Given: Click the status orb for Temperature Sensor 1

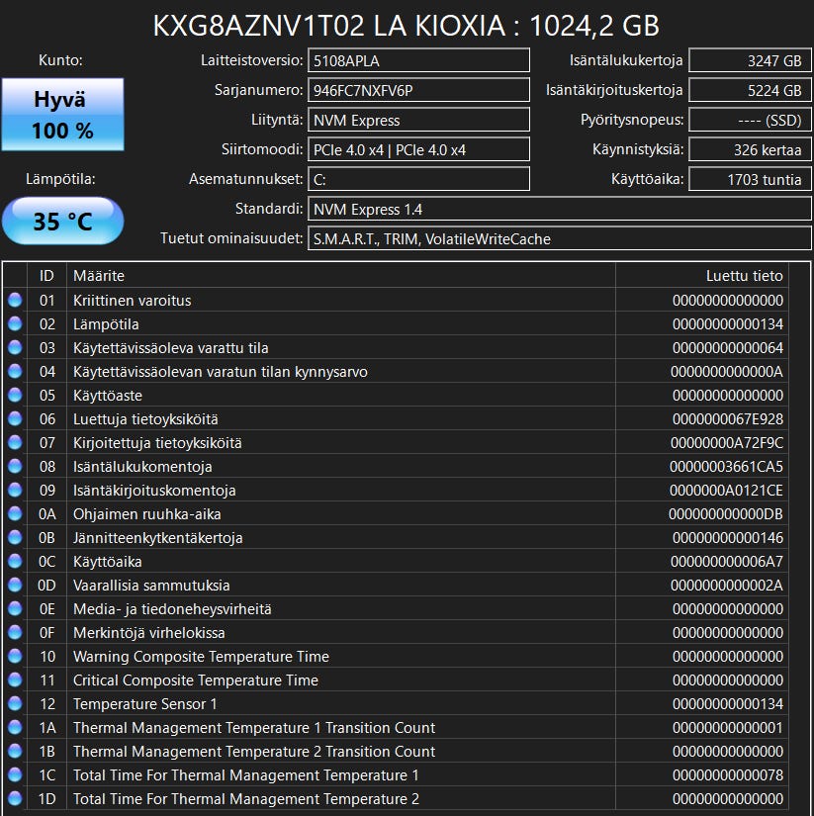Looking at the screenshot, I should (15, 703).
